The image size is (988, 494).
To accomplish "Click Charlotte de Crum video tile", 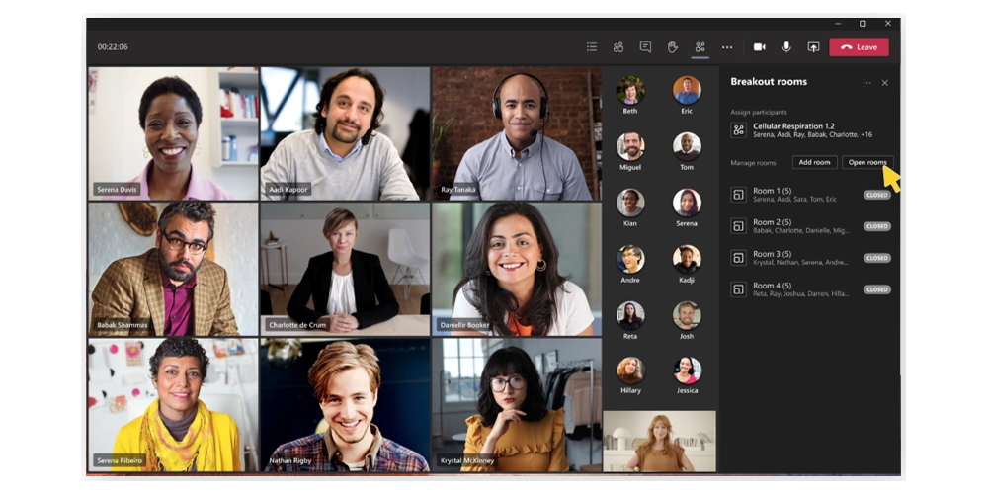I will 345,269.
